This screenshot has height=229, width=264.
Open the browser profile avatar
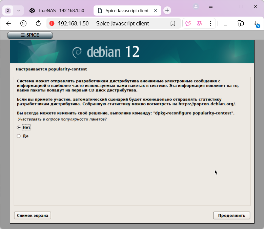(x=196, y=6)
